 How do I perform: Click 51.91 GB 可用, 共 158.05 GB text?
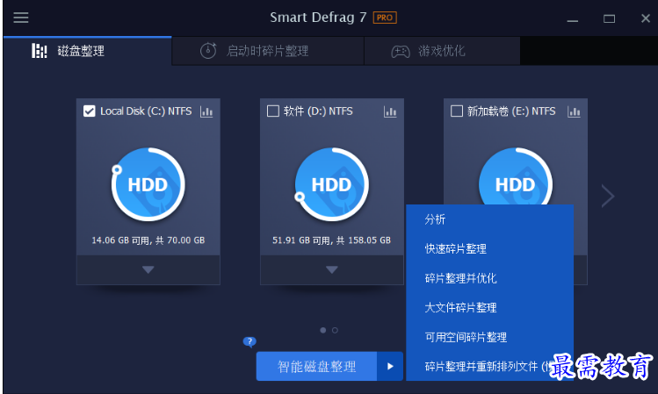(x=331, y=240)
